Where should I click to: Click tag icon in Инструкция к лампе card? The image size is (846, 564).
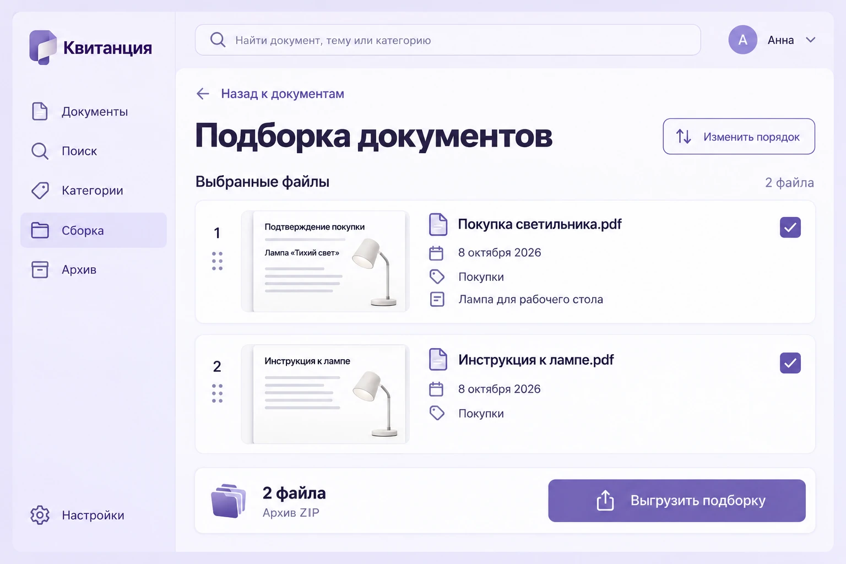pos(437,413)
